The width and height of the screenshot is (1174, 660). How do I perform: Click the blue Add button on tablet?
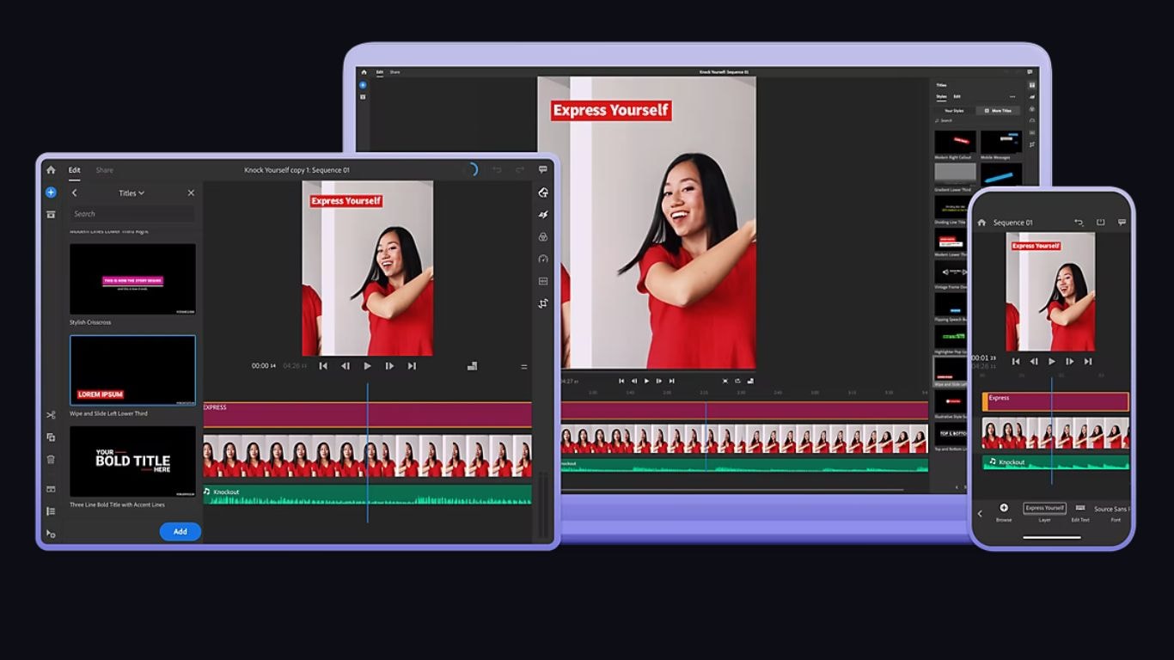click(x=180, y=532)
